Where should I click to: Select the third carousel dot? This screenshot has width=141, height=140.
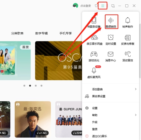click(36, 86)
